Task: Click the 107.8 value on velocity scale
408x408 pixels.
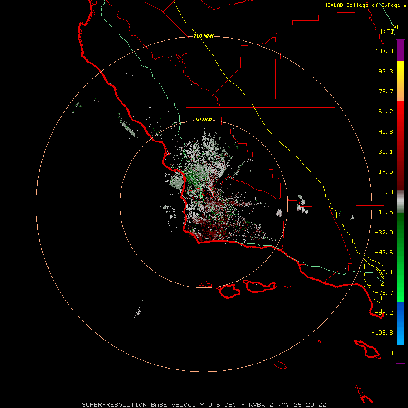Action: (x=384, y=51)
